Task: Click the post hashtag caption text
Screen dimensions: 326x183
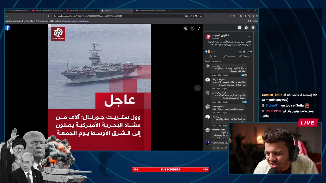Action: click(229, 43)
